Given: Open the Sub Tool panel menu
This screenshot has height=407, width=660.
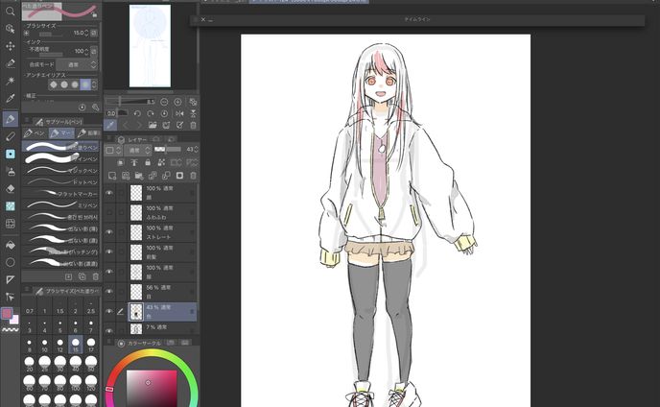Looking at the screenshot, I should (x=27, y=121).
